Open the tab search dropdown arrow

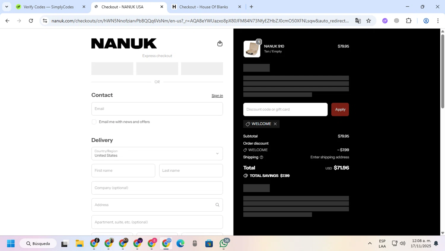[x=7, y=7]
